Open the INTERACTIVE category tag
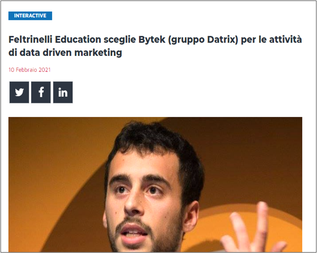The width and height of the screenshot is (317, 253). point(30,16)
